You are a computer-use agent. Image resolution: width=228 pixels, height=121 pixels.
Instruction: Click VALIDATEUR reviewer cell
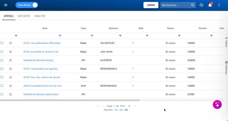pos(107,43)
